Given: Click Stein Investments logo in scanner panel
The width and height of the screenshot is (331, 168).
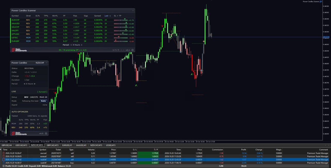Looking at the screenshot, I should tap(19, 50).
